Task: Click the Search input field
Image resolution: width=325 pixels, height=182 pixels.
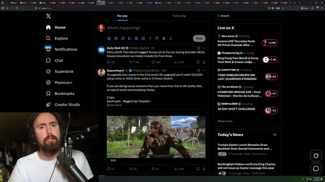Action: (x=248, y=16)
